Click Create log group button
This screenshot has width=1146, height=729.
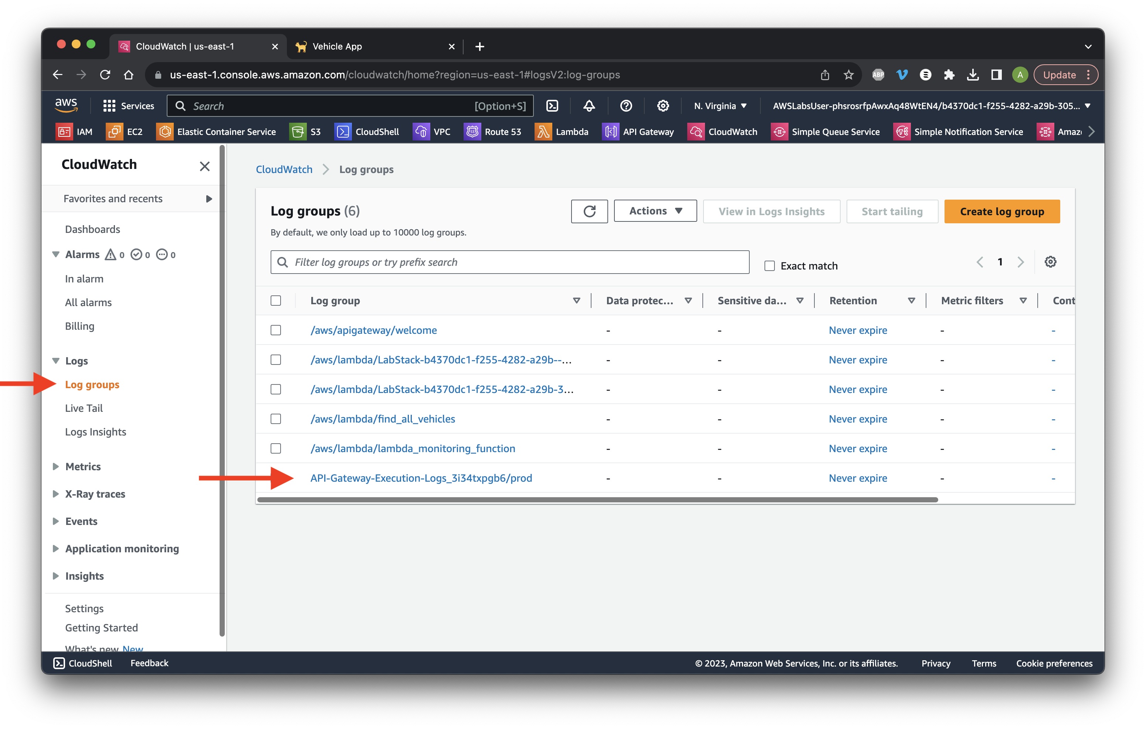(x=1002, y=211)
